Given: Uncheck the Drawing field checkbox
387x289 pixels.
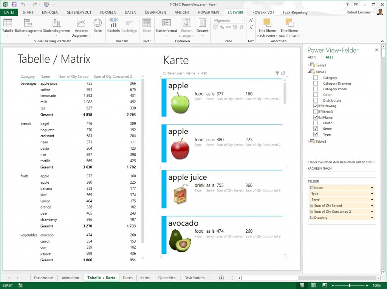Looking at the screenshot, I should pos(316,106).
